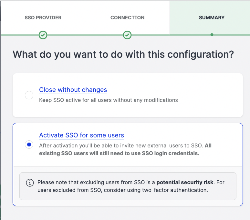Select the Close without changes radio button
The width and height of the screenshot is (250, 220).
tap(29, 95)
